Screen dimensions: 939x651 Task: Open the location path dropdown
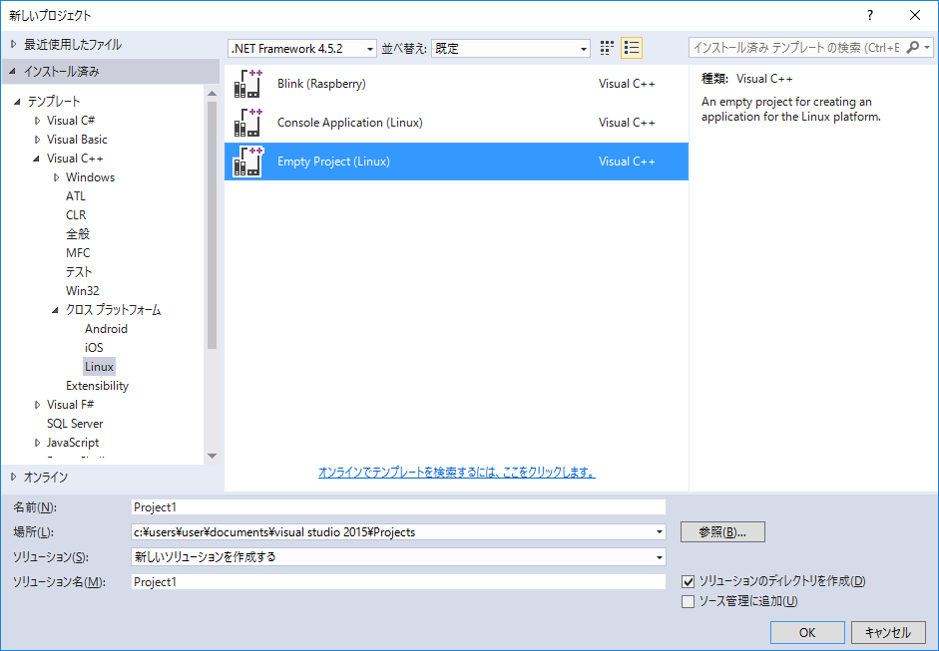660,532
